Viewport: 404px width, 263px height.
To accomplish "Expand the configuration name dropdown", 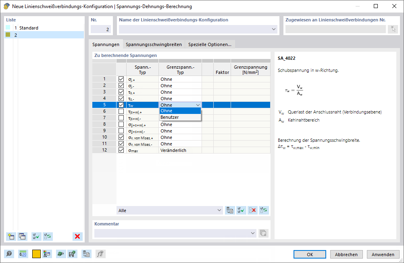I will click(x=274, y=29).
